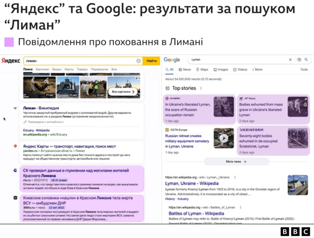Open the Все tab in Yandex
This screenshot has width=314, height=238.
point(114,70)
